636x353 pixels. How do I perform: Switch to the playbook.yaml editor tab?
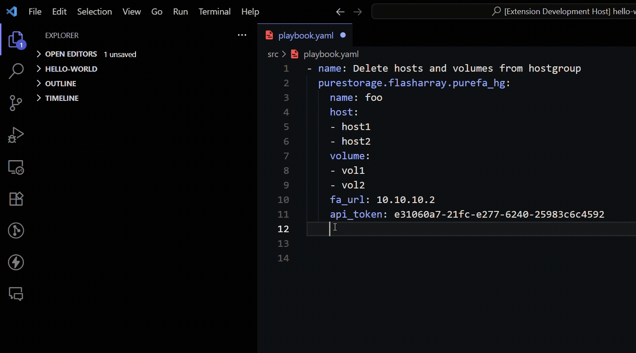pos(306,35)
